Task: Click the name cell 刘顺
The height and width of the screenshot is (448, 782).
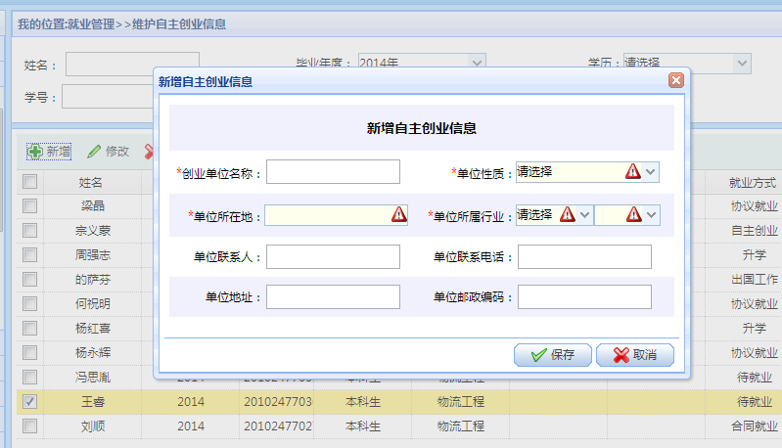Action: coord(93,426)
